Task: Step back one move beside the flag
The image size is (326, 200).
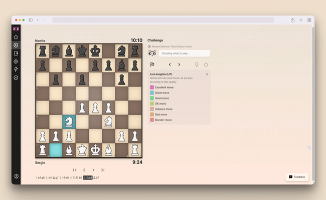Action: (x=170, y=64)
